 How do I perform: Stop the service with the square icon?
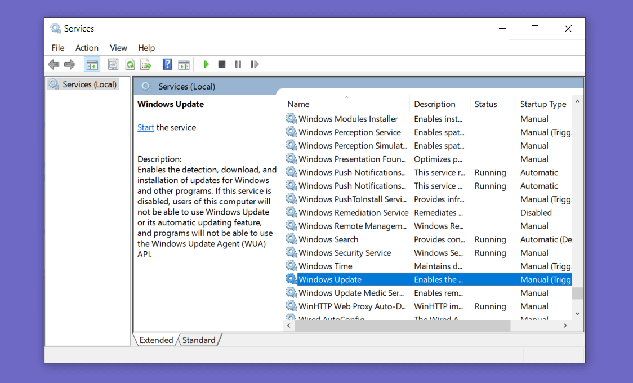coord(222,64)
